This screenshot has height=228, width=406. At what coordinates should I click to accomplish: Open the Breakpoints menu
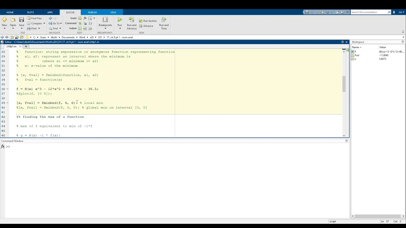tap(105, 23)
